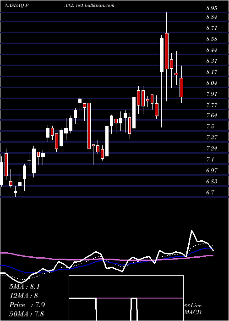Click the 5MA : 8.1 readout
This screenshot has height=321, width=229.
point(24,287)
